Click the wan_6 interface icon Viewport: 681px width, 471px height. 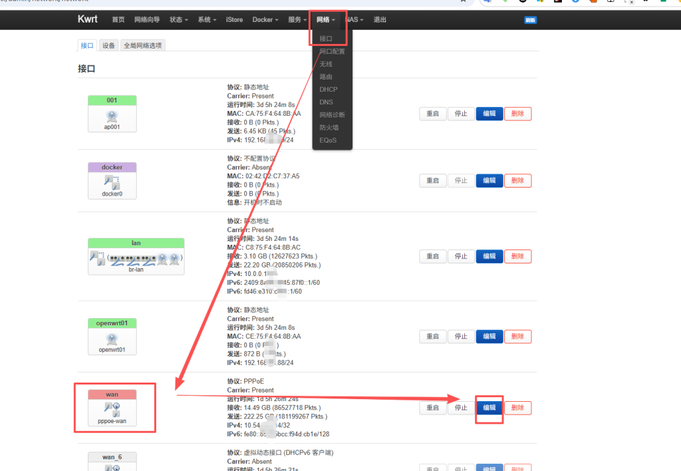pos(112,467)
